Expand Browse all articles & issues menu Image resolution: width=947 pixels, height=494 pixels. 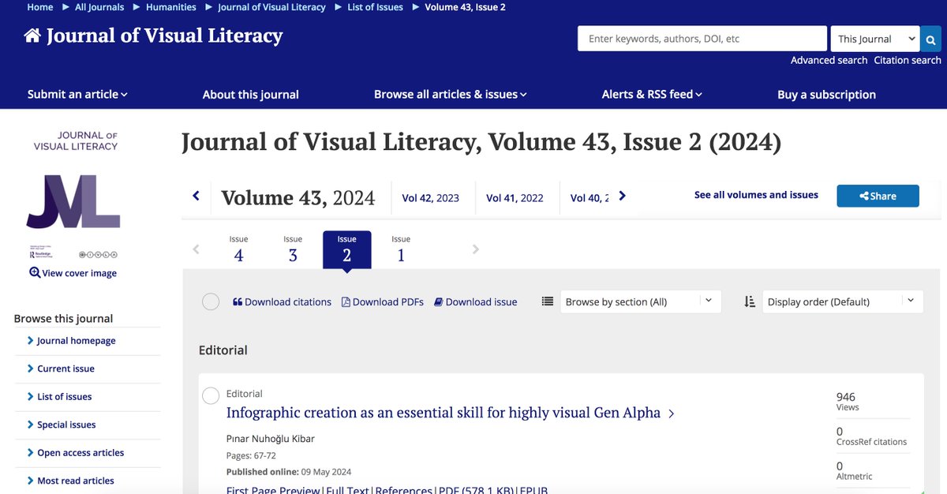point(450,94)
